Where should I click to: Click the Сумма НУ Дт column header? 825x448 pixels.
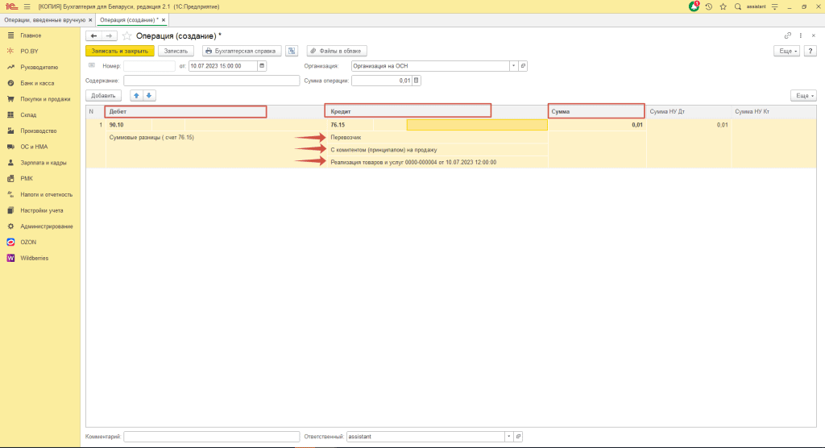point(689,112)
